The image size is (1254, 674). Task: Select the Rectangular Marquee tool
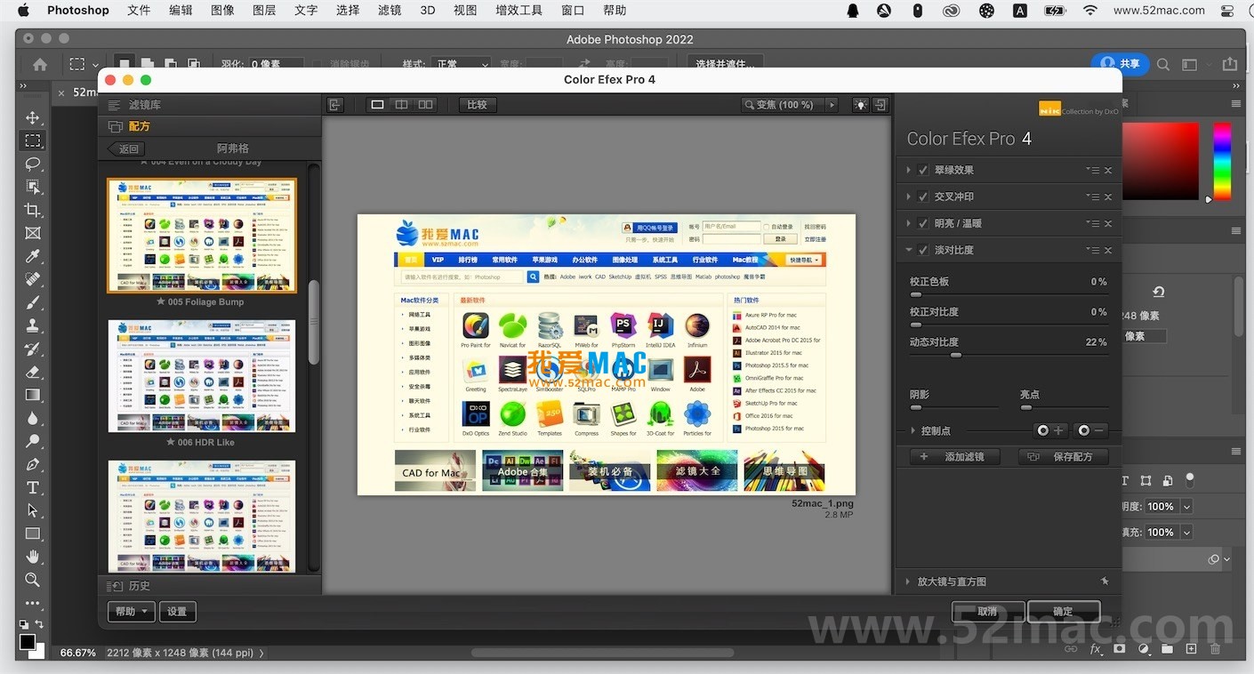pyautogui.click(x=33, y=140)
